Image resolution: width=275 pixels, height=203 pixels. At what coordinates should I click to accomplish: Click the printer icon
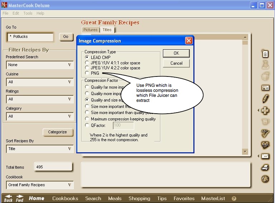click(265, 168)
